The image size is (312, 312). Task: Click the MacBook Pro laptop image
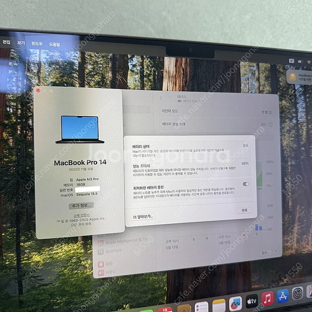click(80, 129)
